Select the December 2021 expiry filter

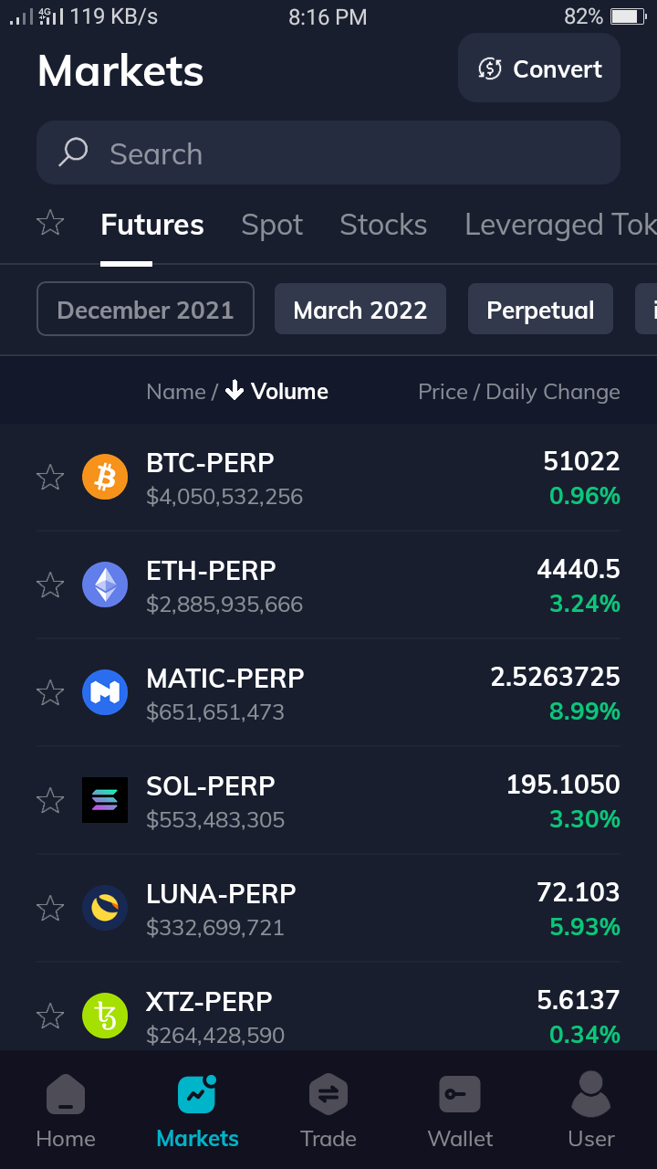(x=145, y=309)
